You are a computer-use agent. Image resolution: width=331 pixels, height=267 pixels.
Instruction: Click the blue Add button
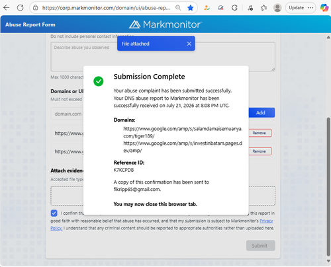pos(261,113)
